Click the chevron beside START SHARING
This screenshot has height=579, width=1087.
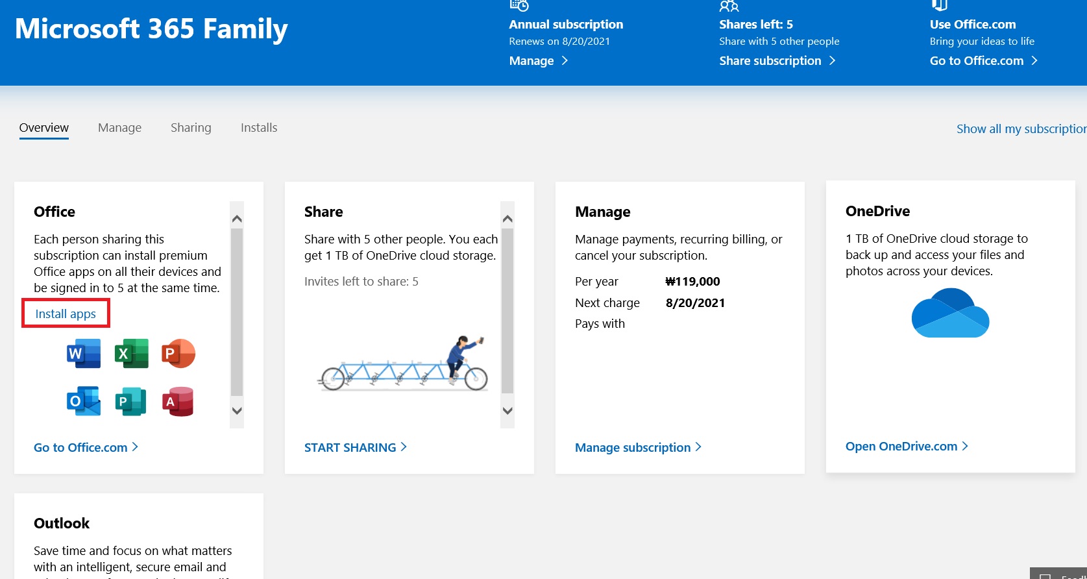[404, 447]
